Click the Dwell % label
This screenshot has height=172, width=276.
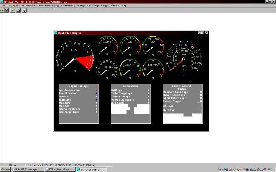point(64,97)
